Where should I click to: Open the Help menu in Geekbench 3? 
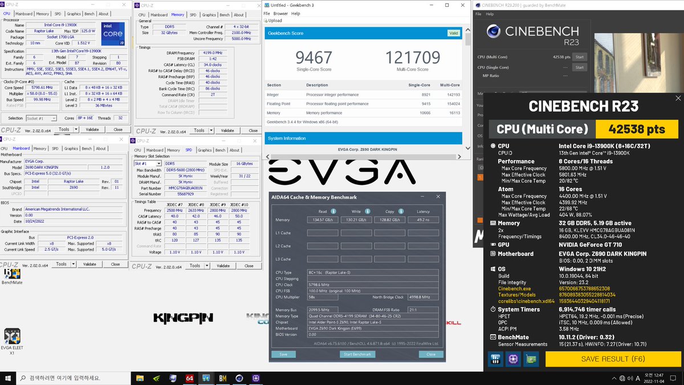coord(295,13)
